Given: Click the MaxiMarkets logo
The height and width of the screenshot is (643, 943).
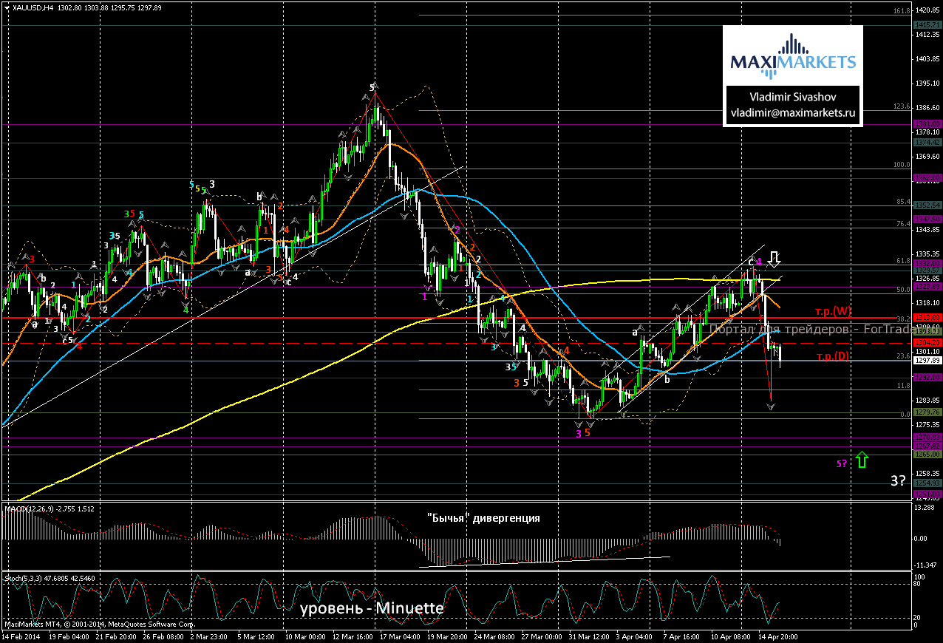Looking at the screenshot, I should 792,58.
